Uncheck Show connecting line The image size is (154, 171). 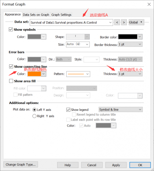click(11, 66)
